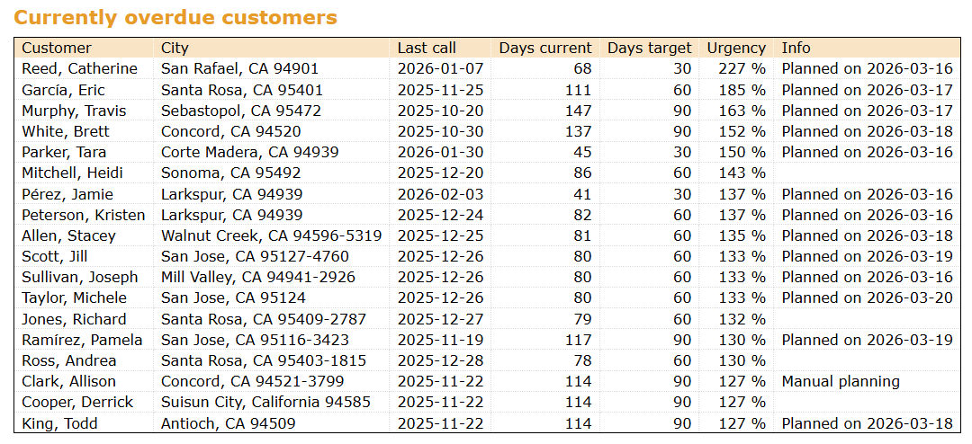Click customer name Cooper, Derrick
Image resolution: width=972 pixels, height=444 pixels.
tap(77, 403)
